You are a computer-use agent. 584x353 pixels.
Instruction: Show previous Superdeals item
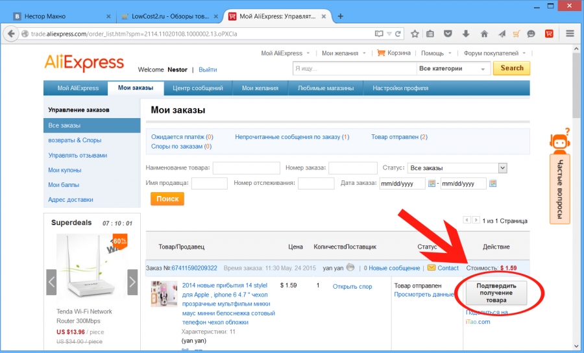[51, 282]
